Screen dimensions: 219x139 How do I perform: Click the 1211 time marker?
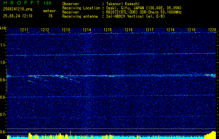pyautogui.click(x=24, y=30)
